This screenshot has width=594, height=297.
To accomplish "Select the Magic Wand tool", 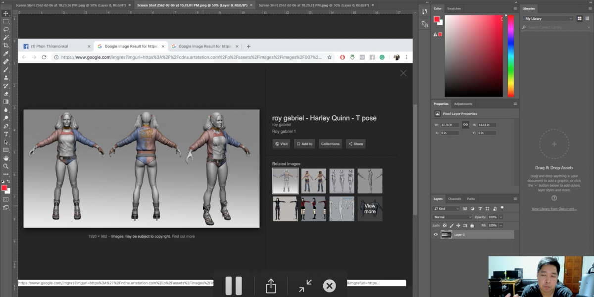I will point(6,37).
